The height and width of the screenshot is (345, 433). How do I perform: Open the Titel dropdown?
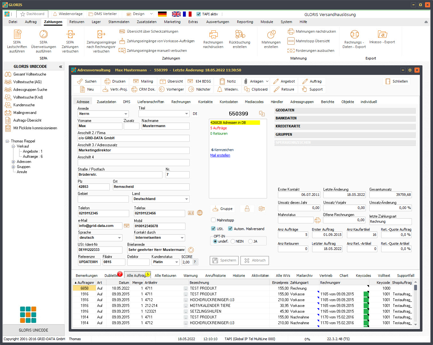click(x=186, y=114)
